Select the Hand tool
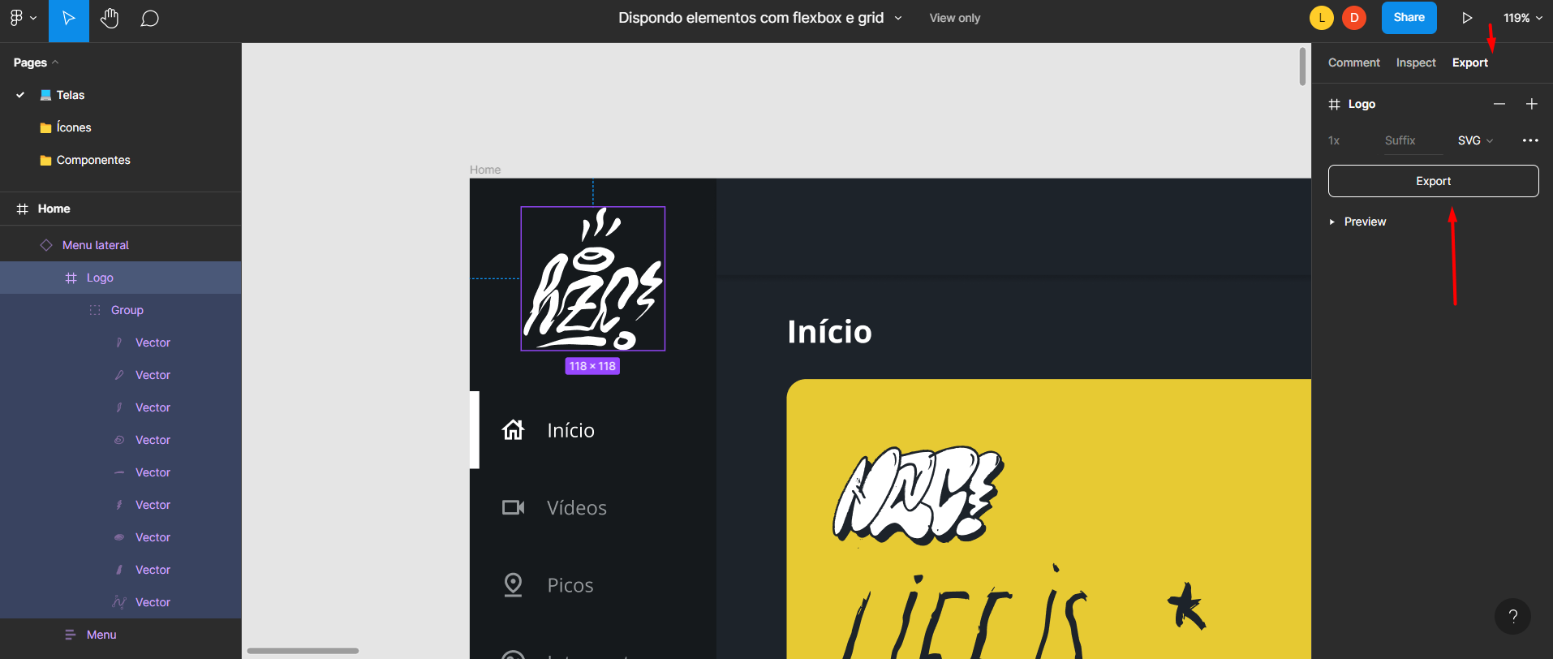1553x659 pixels. [x=110, y=18]
